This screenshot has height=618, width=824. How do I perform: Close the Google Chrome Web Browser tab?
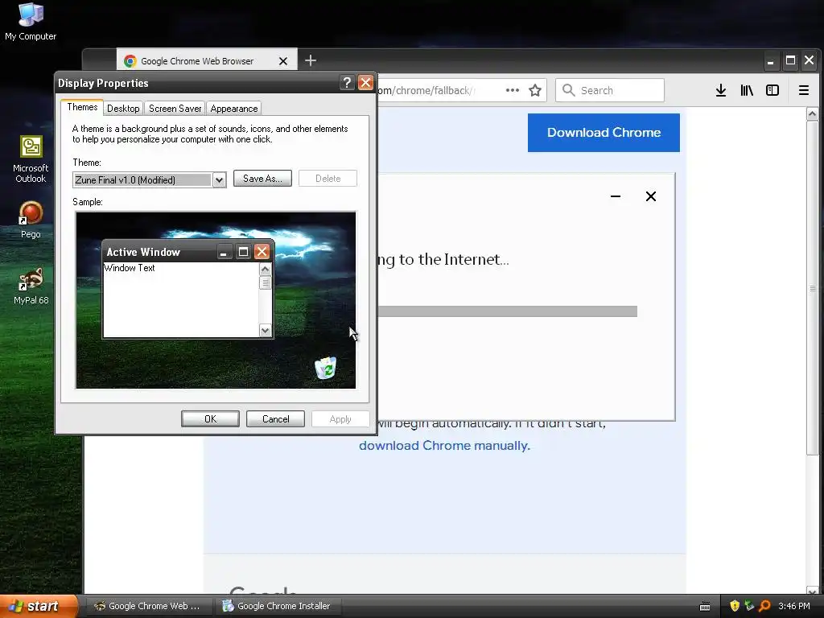point(283,61)
